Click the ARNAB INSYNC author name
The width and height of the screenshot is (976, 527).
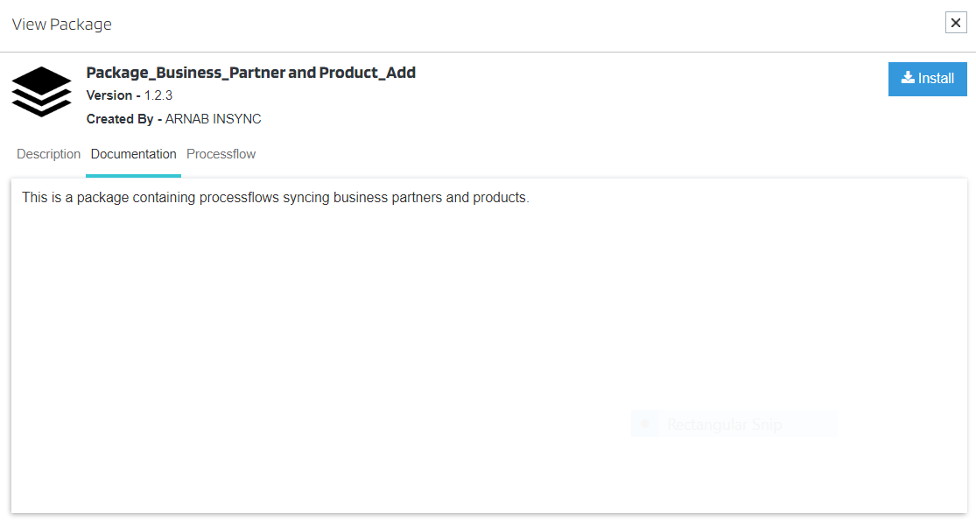(213, 119)
